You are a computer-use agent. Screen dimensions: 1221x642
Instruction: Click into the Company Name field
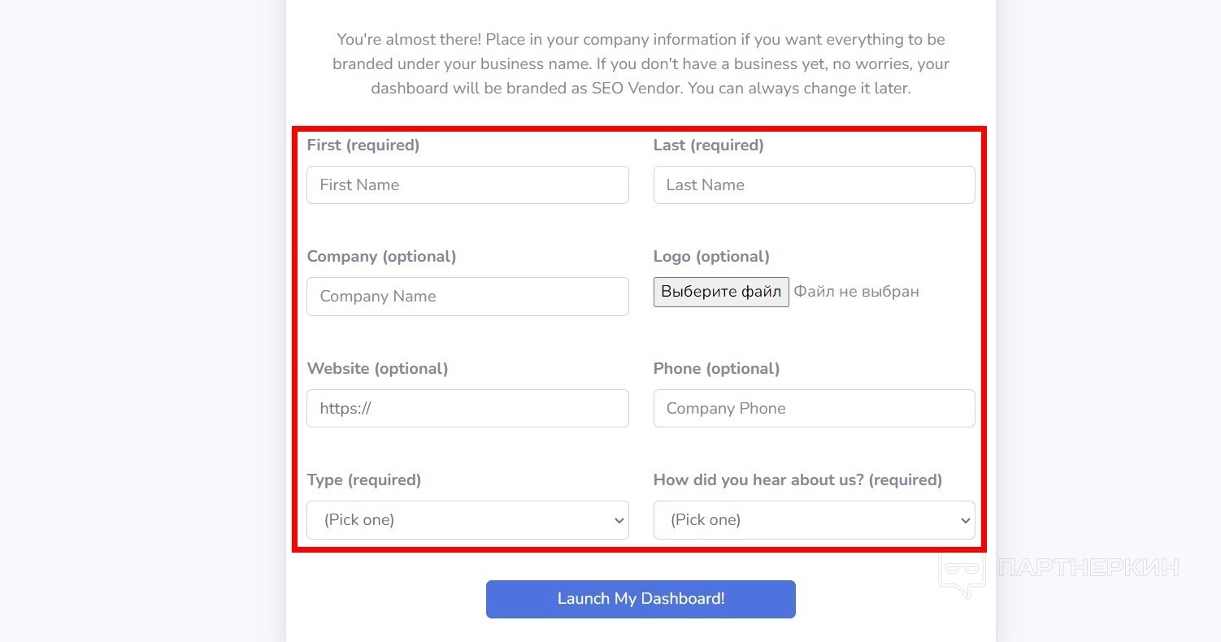[467, 297]
